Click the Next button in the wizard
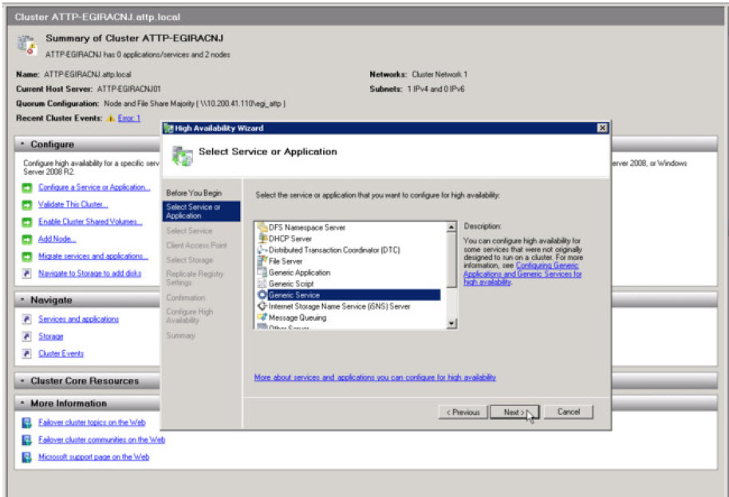Viewport: 729px width, 497px height. pos(514,412)
